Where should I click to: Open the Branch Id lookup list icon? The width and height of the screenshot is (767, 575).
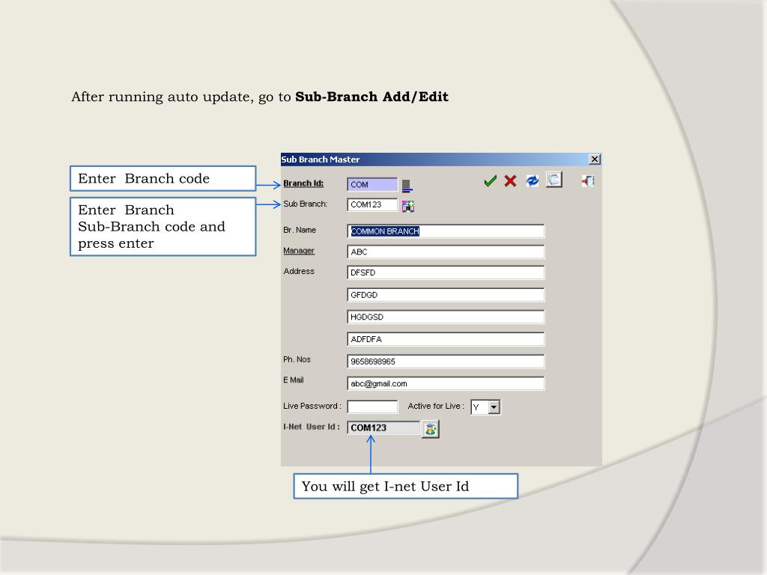click(406, 185)
